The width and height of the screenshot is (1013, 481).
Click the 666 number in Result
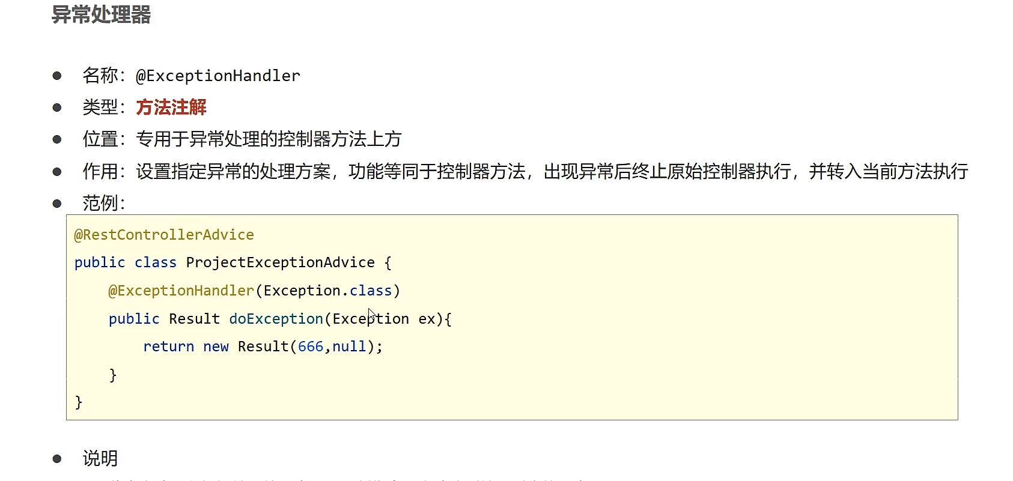pos(311,346)
